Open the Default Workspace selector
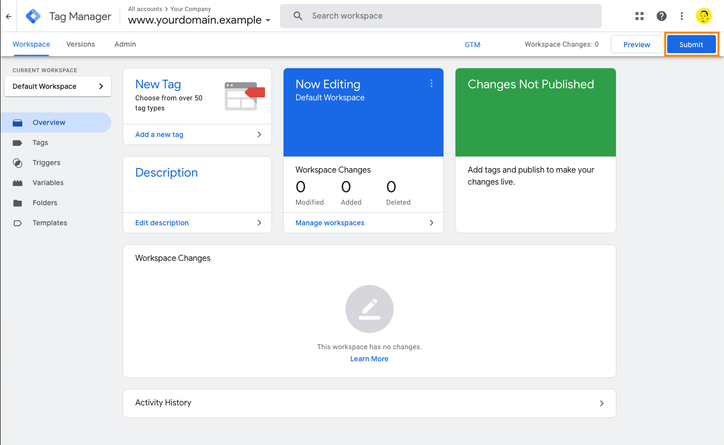Image resolution: width=724 pixels, height=445 pixels. pos(58,86)
